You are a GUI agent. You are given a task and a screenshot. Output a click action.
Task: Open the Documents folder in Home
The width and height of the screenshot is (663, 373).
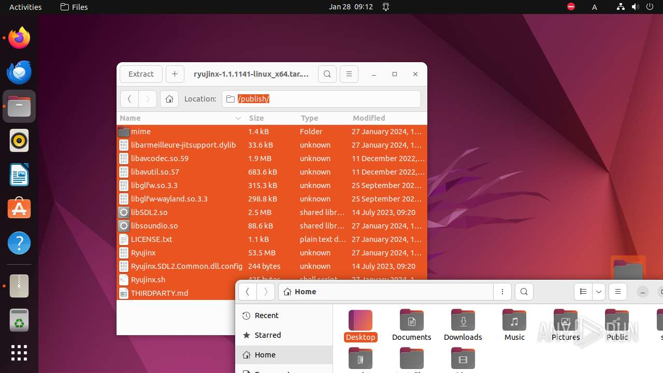(412, 325)
